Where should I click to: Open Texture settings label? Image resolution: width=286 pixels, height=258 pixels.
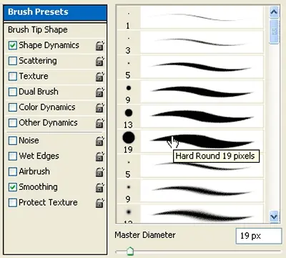[x=34, y=76]
